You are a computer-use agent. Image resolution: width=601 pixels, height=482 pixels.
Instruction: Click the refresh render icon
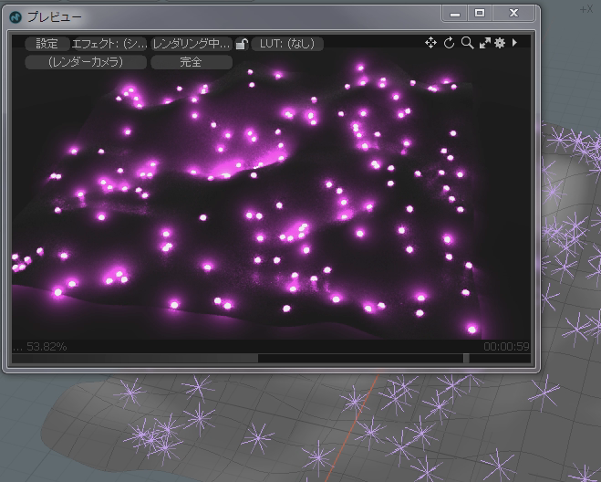click(x=449, y=43)
